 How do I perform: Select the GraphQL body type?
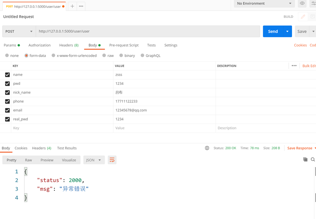coord(143,56)
